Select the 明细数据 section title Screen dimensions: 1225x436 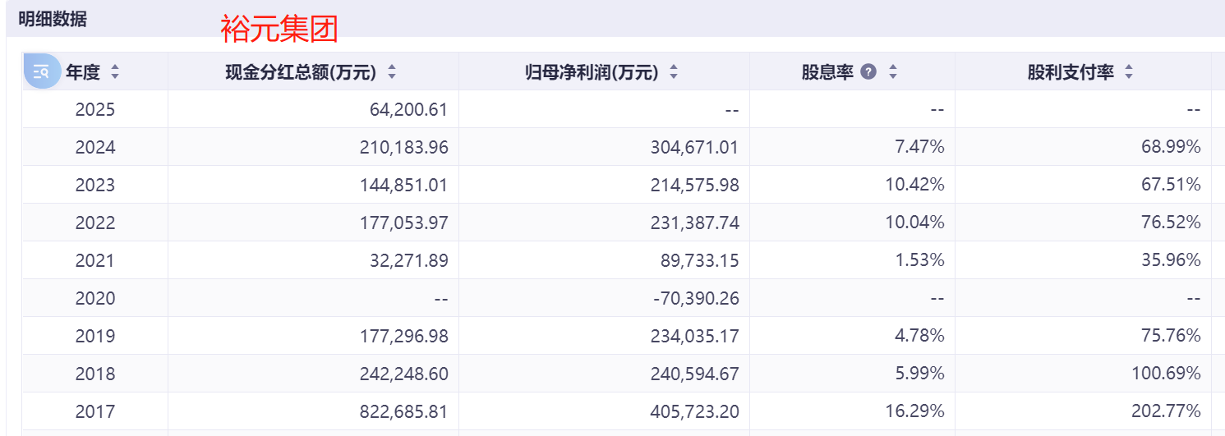53,20
